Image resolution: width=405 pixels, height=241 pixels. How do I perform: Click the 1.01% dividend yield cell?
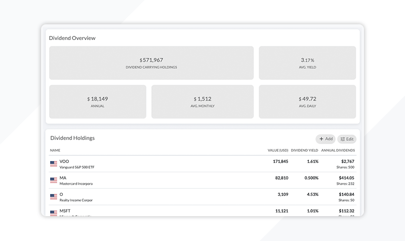[x=312, y=211]
